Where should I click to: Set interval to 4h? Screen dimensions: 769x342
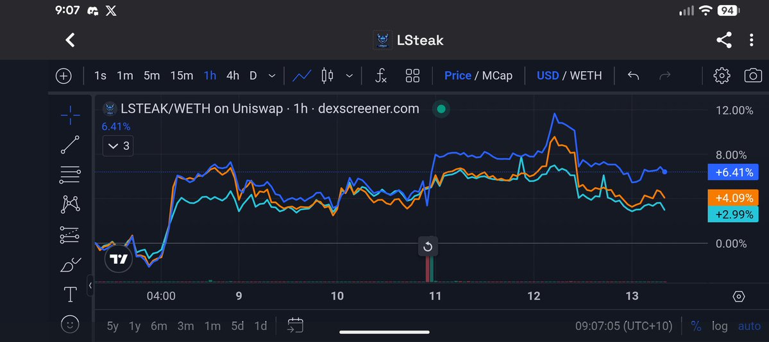click(x=232, y=76)
